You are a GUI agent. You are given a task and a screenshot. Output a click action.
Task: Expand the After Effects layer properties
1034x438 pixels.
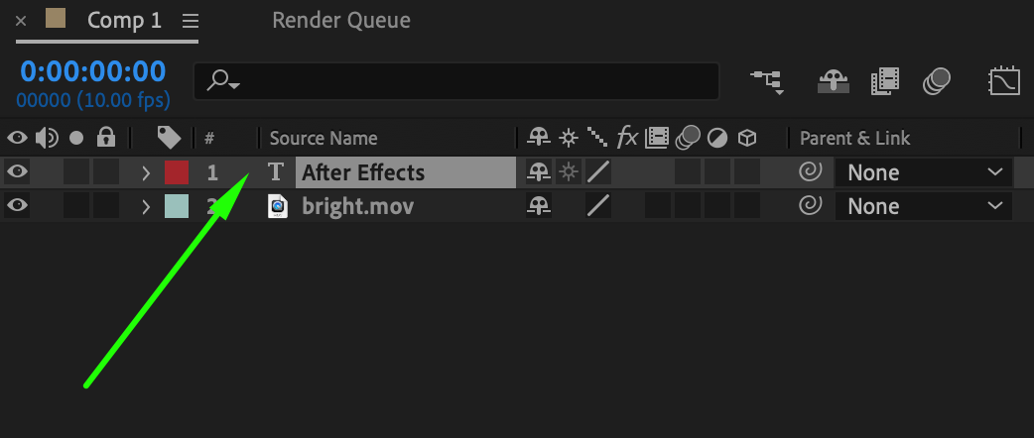(147, 172)
